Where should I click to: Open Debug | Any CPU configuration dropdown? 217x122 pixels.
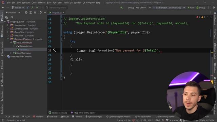click(x=137, y=7)
